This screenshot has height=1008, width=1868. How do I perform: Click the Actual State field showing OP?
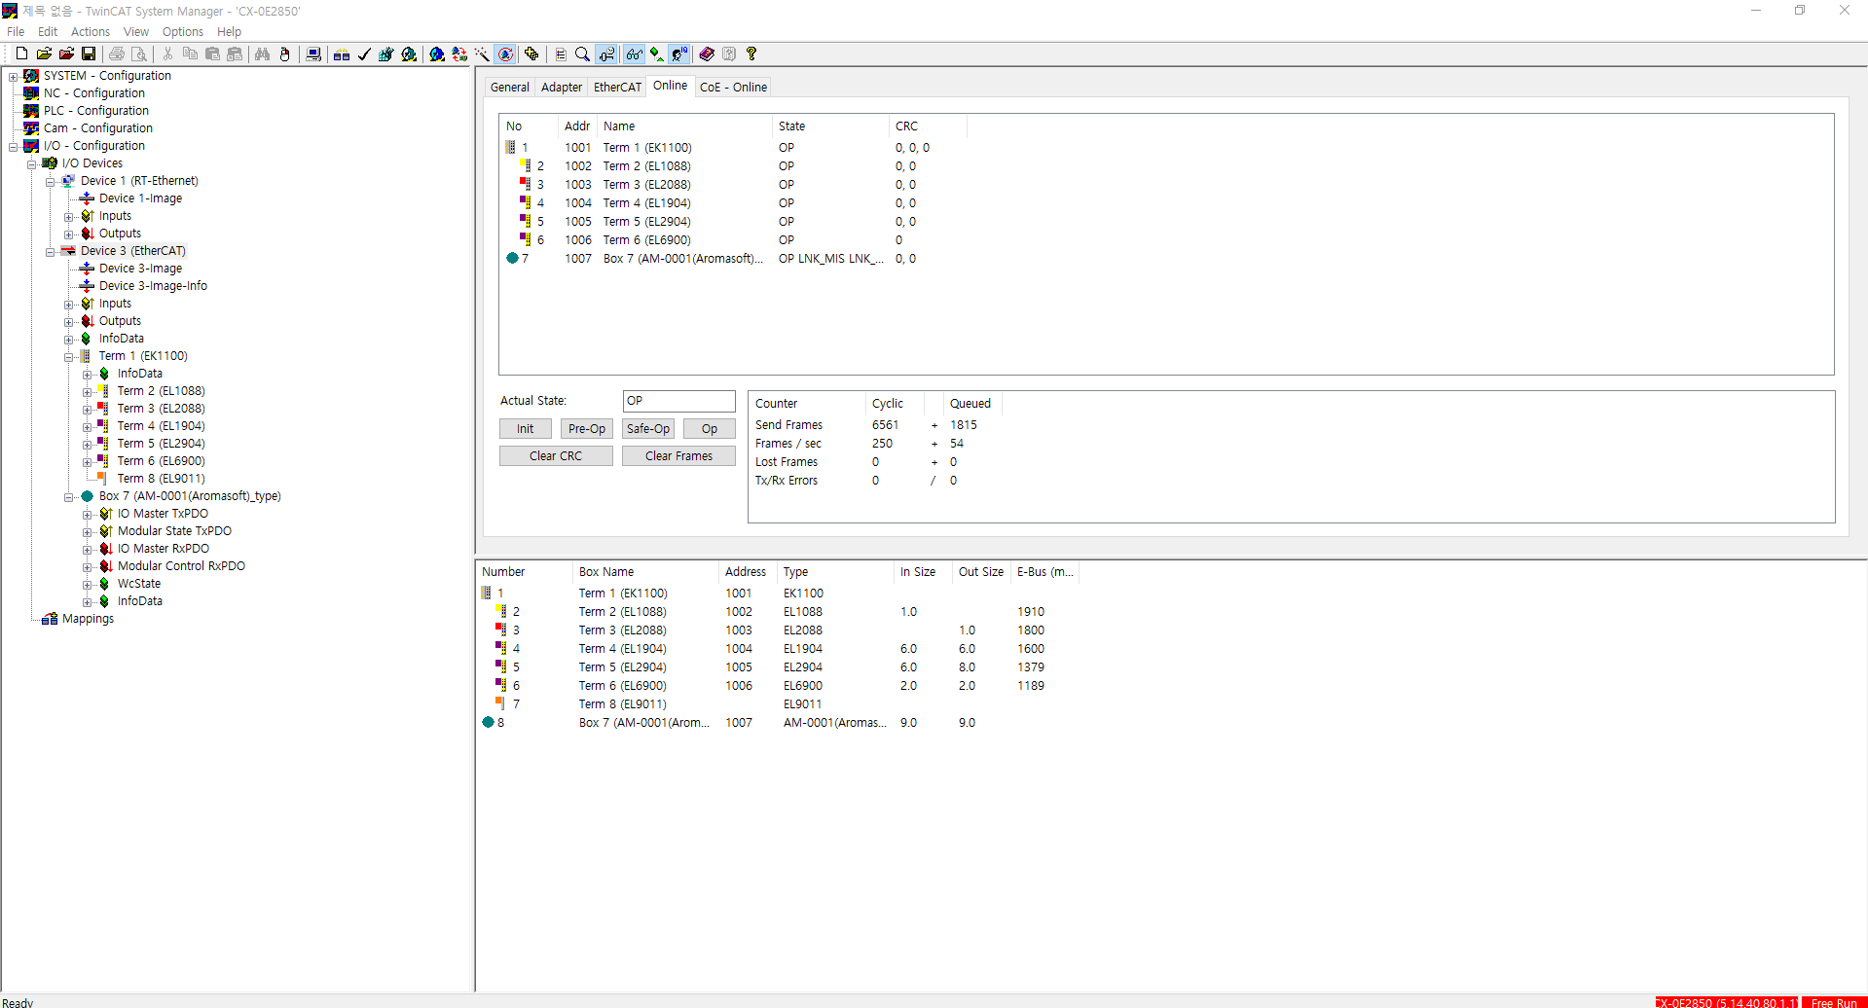coord(678,401)
